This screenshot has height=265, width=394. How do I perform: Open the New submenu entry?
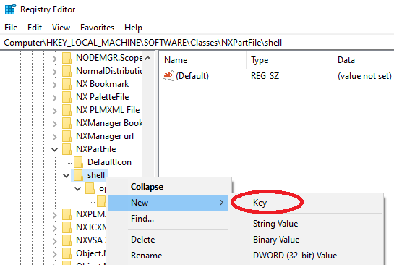[x=168, y=202]
